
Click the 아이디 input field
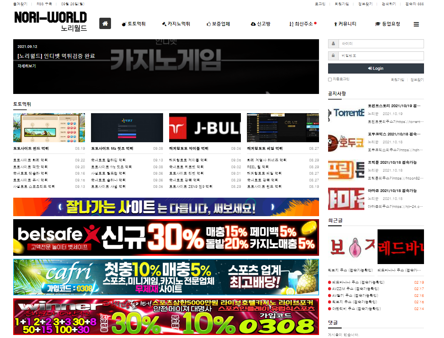pyautogui.click(x=381, y=44)
